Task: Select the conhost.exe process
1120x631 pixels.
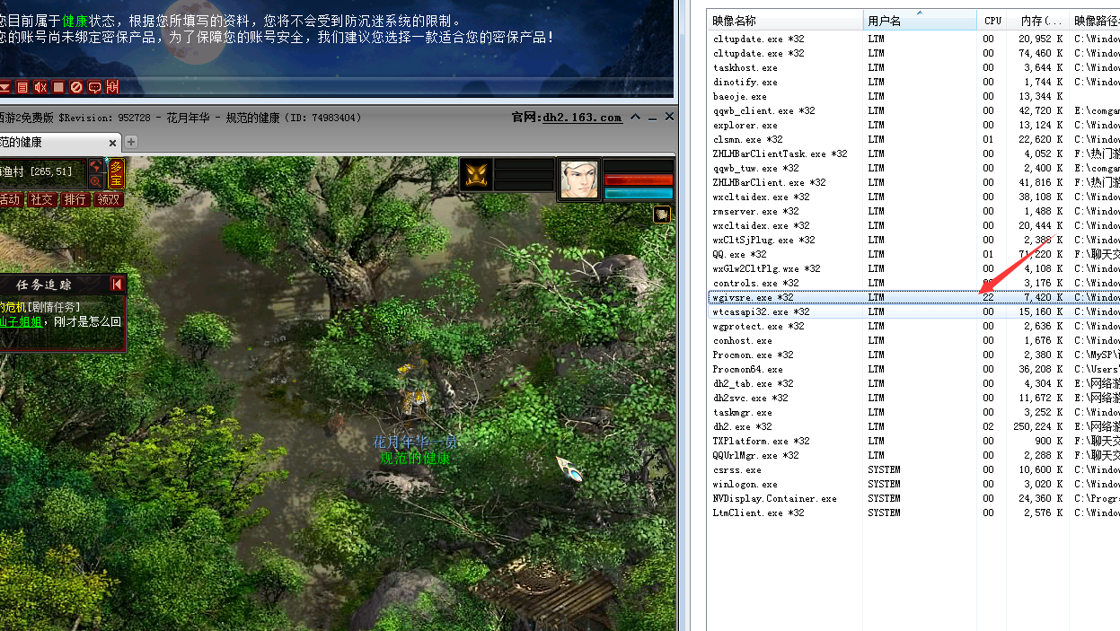Action: 913,340
